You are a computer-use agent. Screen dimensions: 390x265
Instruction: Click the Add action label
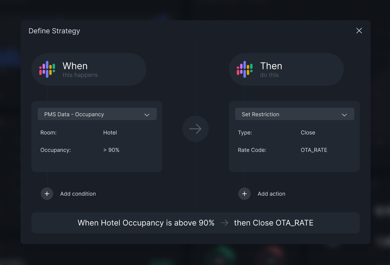(x=271, y=194)
